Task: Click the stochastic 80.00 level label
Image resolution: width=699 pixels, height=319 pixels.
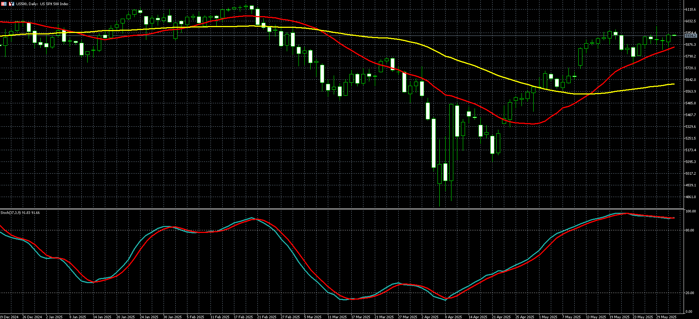Action: click(689, 230)
